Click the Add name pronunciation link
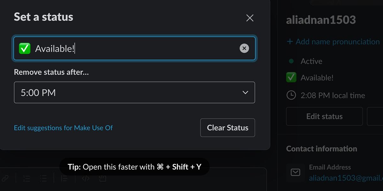383x191 pixels. 333,41
